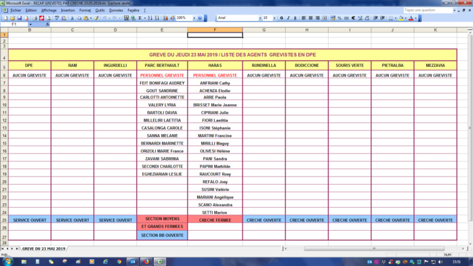Click the Print icon in toolbar
Screen dimensions: 473x266
click(x=35, y=18)
